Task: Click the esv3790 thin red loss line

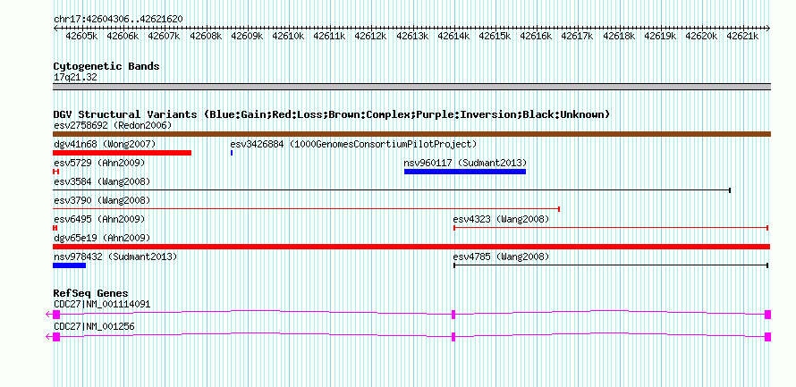Action: click(x=306, y=209)
